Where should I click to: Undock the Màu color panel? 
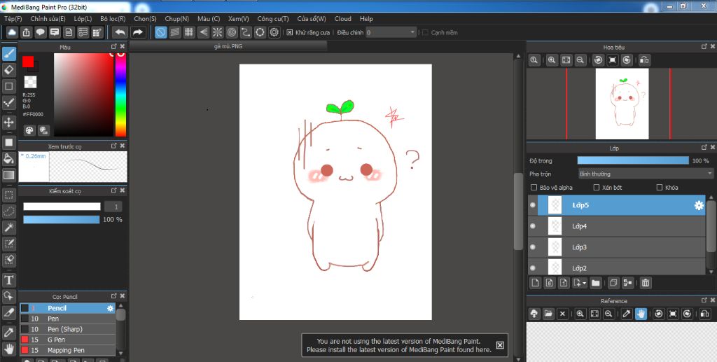pyautogui.click(x=114, y=47)
